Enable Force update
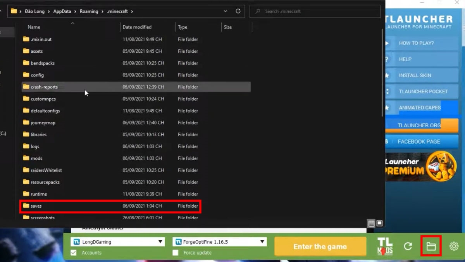Image resolution: width=465 pixels, height=262 pixels. (x=175, y=253)
